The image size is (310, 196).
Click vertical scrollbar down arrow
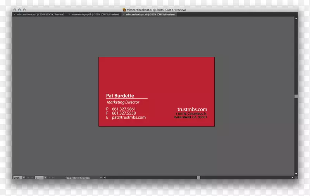[296, 174]
